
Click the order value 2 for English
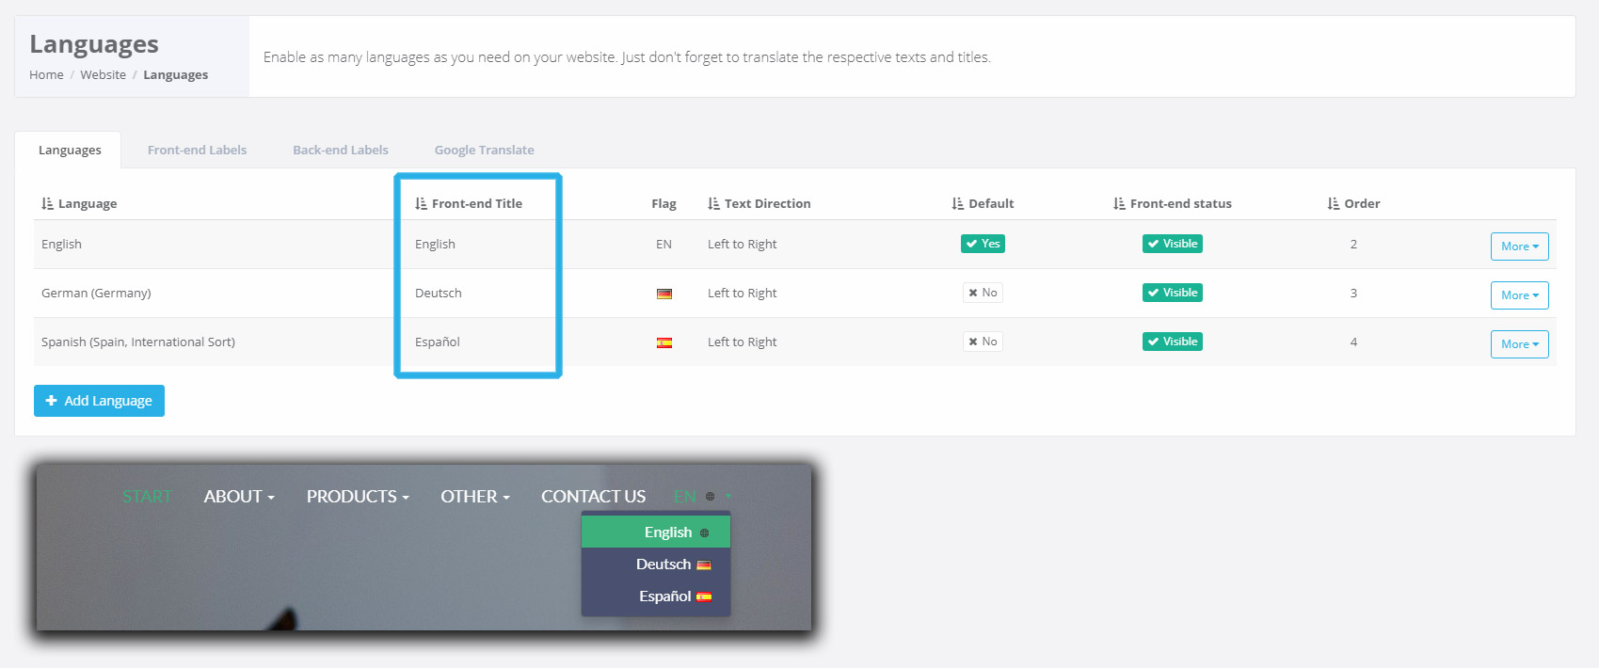tap(1353, 245)
